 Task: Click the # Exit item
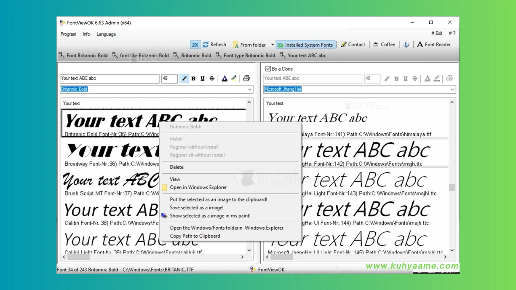[x=437, y=33]
